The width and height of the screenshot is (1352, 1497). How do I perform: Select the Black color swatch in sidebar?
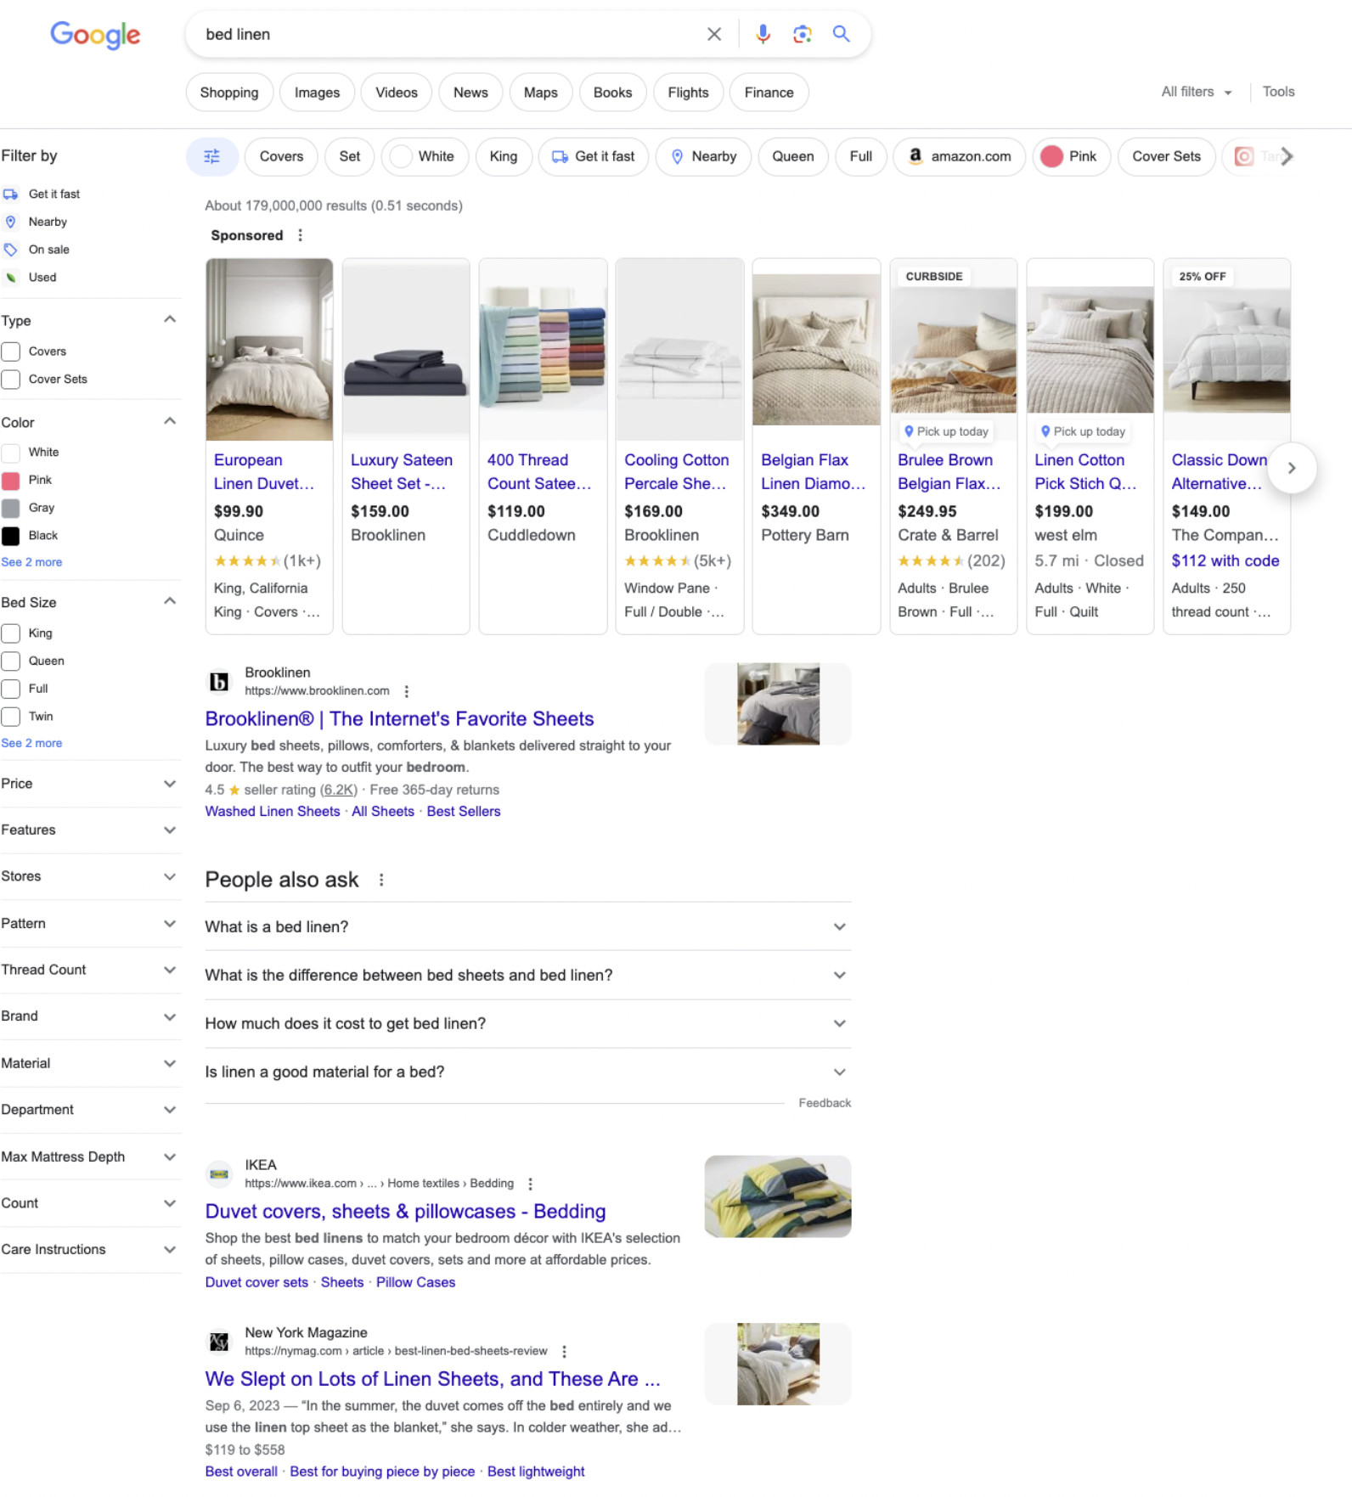coord(10,536)
